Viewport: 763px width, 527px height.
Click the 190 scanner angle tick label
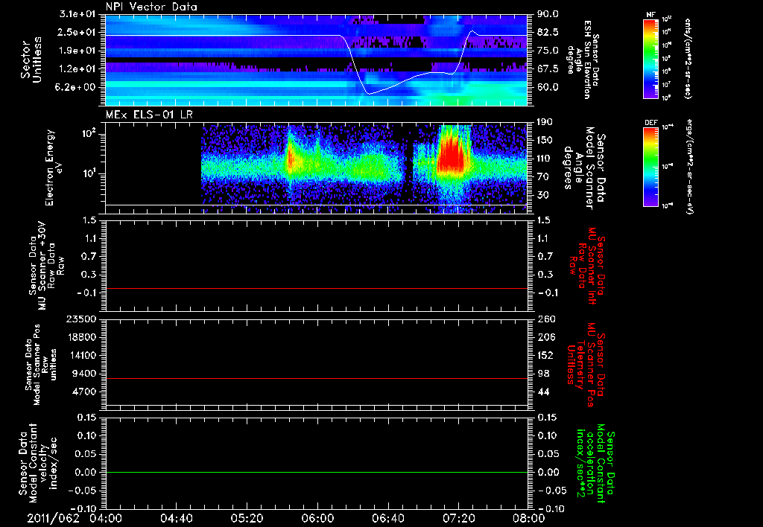(x=546, y=122)
